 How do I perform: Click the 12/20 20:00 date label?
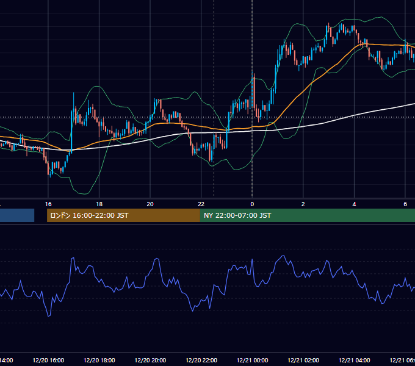(x=150, y=360)
